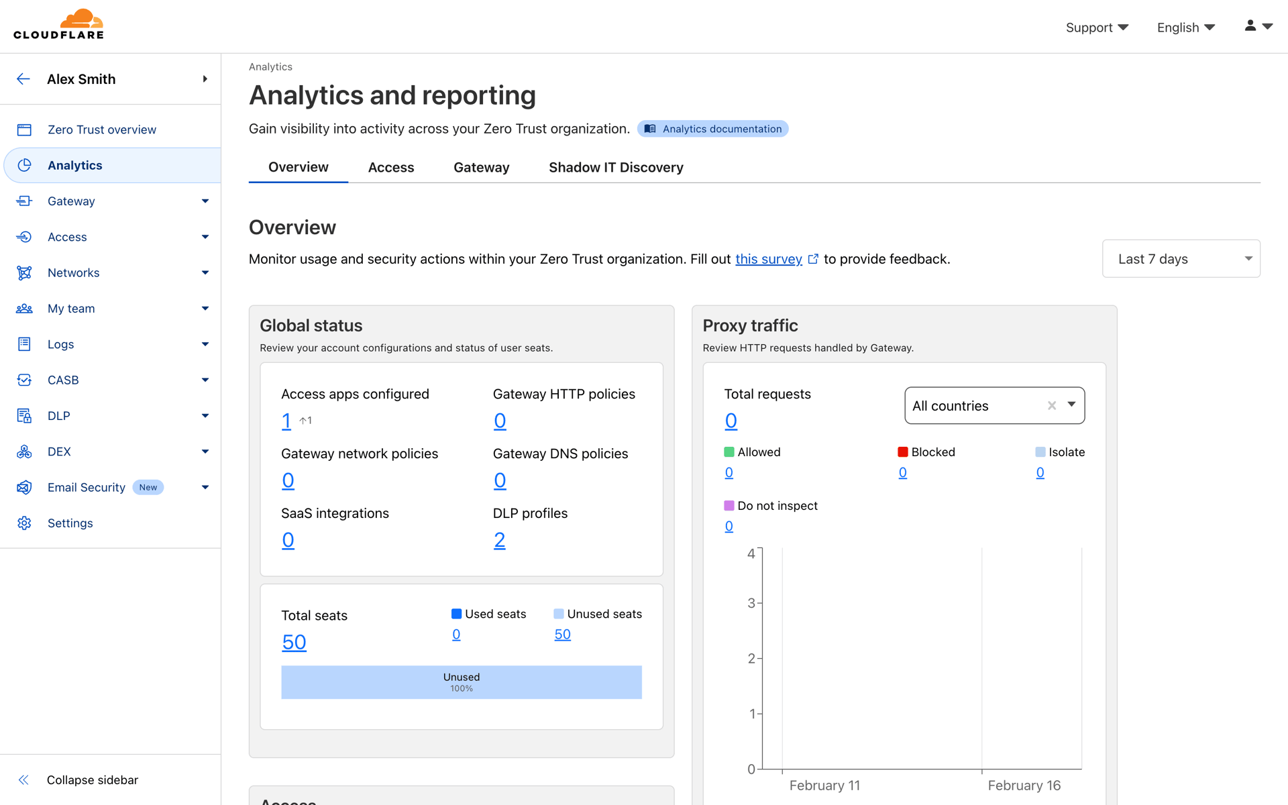Click the New badge beside Email Security

point(148,487)
